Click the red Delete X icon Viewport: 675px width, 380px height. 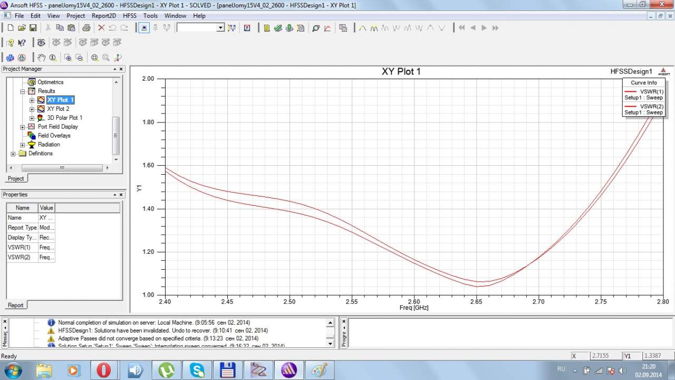pos(101,28)
